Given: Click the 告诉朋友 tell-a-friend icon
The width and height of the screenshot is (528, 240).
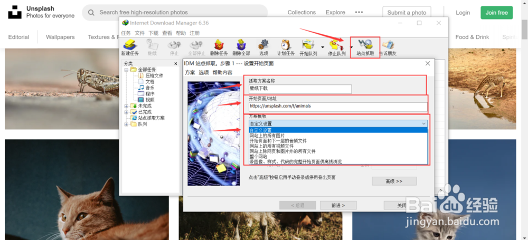Looking at the screenshot, I should tap(388, 47).
